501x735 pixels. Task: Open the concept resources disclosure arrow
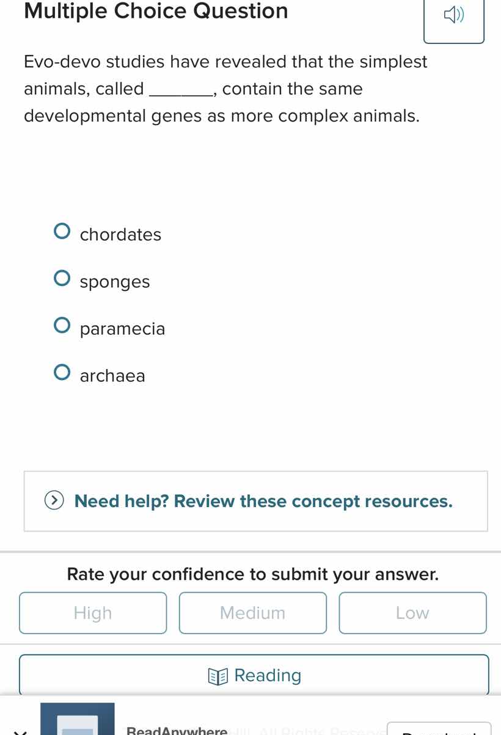click(x=54, y=500)
